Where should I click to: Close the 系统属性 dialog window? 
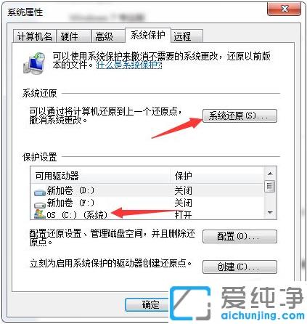pyautogui.click(x=285, y=9)
